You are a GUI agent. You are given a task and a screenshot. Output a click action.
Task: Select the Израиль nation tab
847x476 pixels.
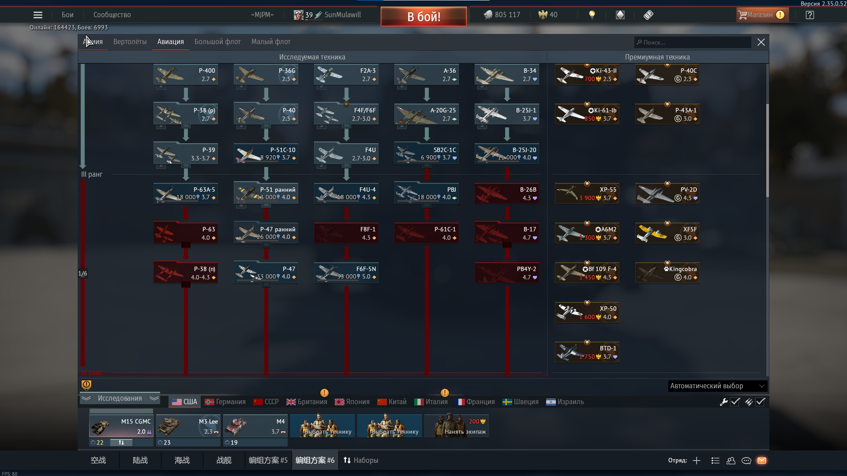coord(565,402)
